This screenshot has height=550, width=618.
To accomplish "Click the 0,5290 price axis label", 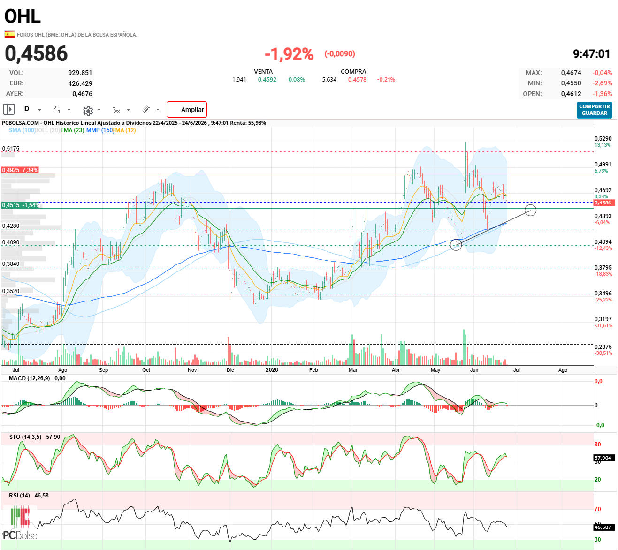I will pos(603,139).
